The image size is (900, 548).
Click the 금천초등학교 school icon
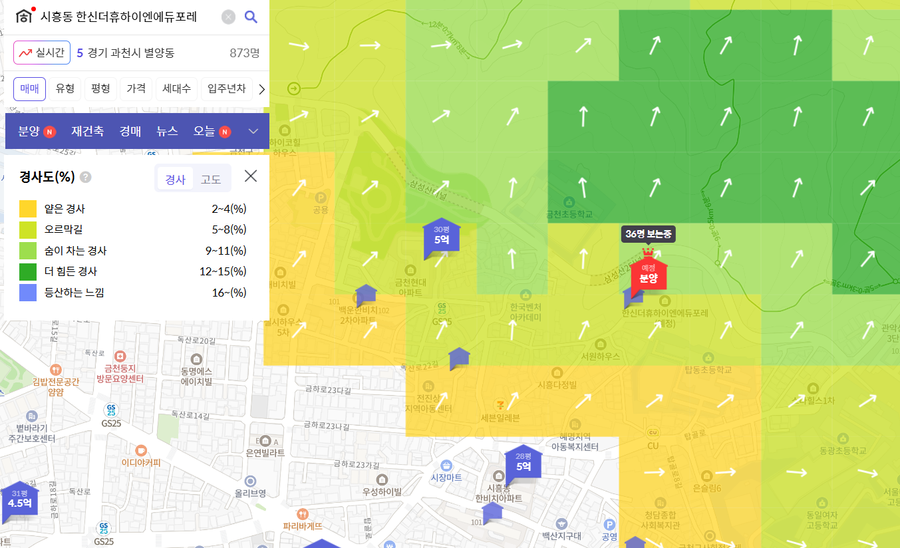click(569, 202)
